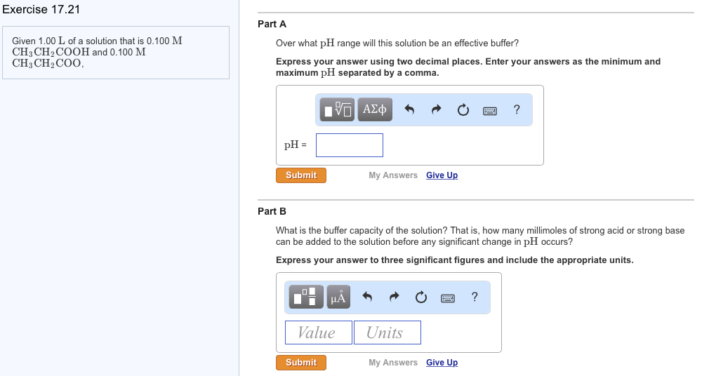Open the fraction templates button in Part B

coord(306,297)
